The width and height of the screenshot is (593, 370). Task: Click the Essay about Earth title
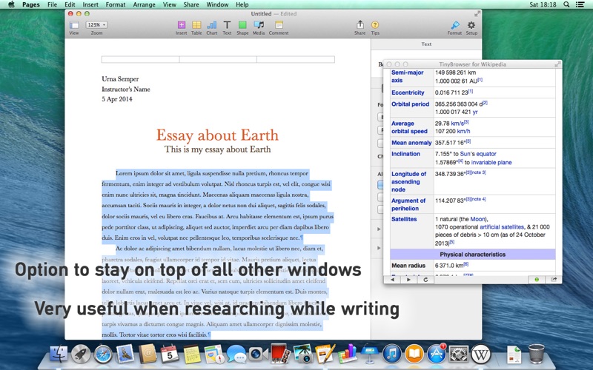pyautogui.click(x=217, y=135)
